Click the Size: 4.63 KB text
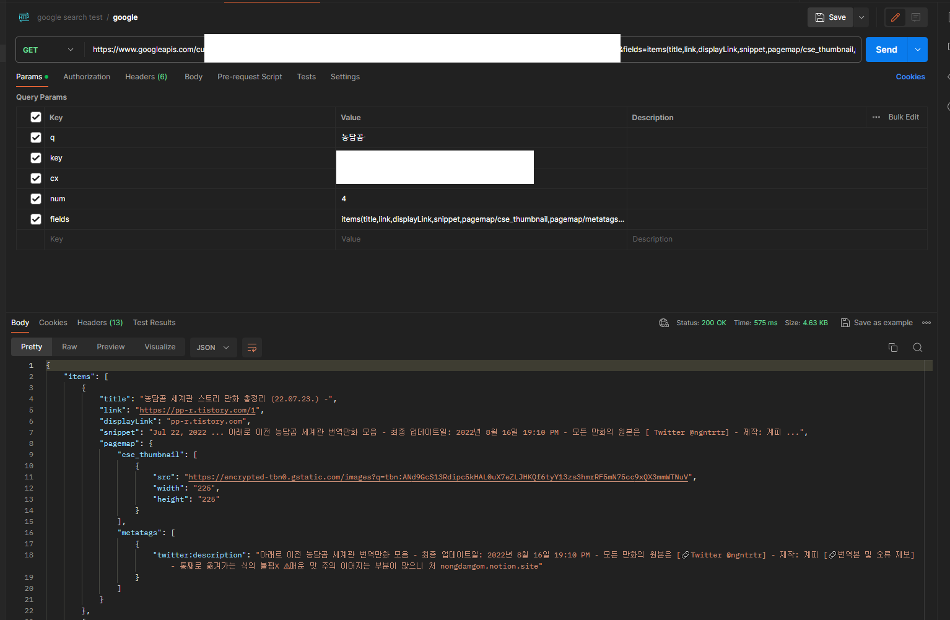The width and height of the screenshot is (950, 620). click(806, 323)
